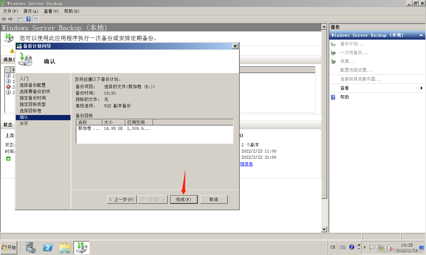The width and height of the screenshot is (426, 255).
Task: Open the 帮助(H) menu
Action: click(72, 11)
